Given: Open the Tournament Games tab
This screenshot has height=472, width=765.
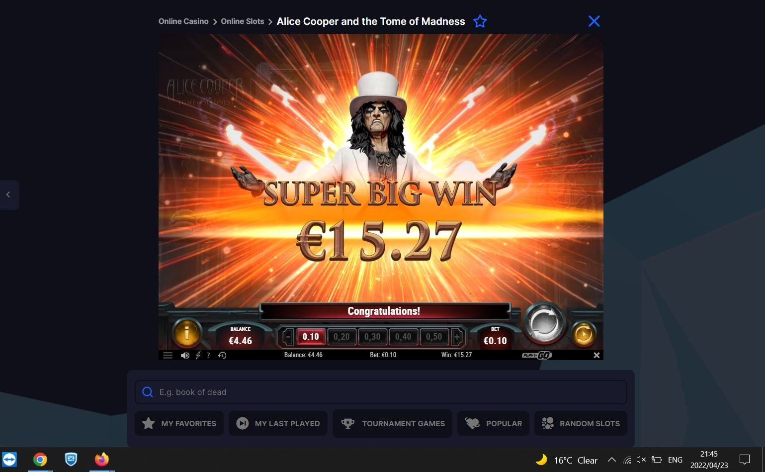Looking at the screenshot, I should [x=392, y=423].
